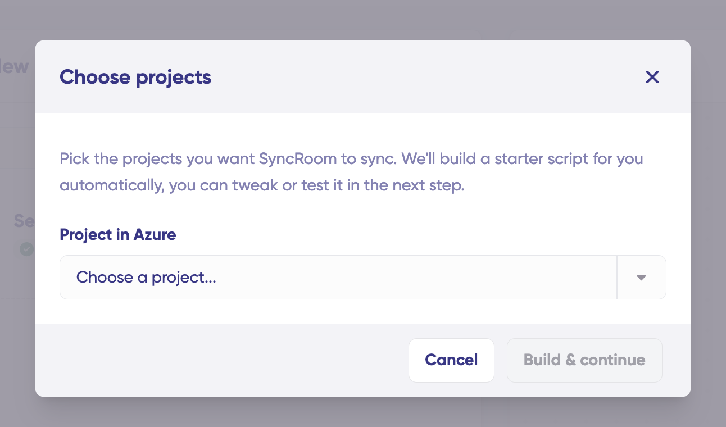Screen dimensions: 726x427
Task: Click the dropdown caret arrow icon
Action: click(x=641, y=278)
